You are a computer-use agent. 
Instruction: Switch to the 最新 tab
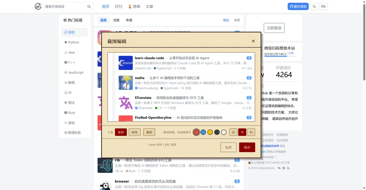pyautogui.click(x=103, y=20)
